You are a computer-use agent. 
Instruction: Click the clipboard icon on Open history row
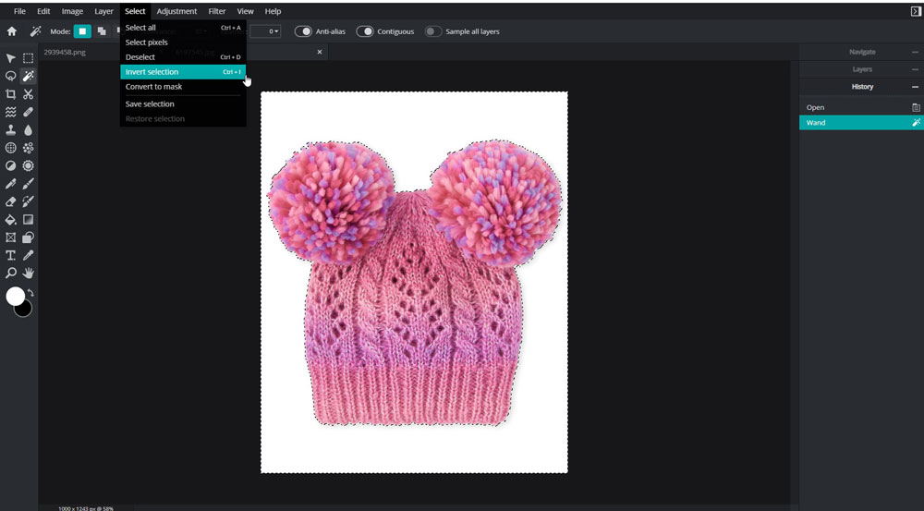916,107
